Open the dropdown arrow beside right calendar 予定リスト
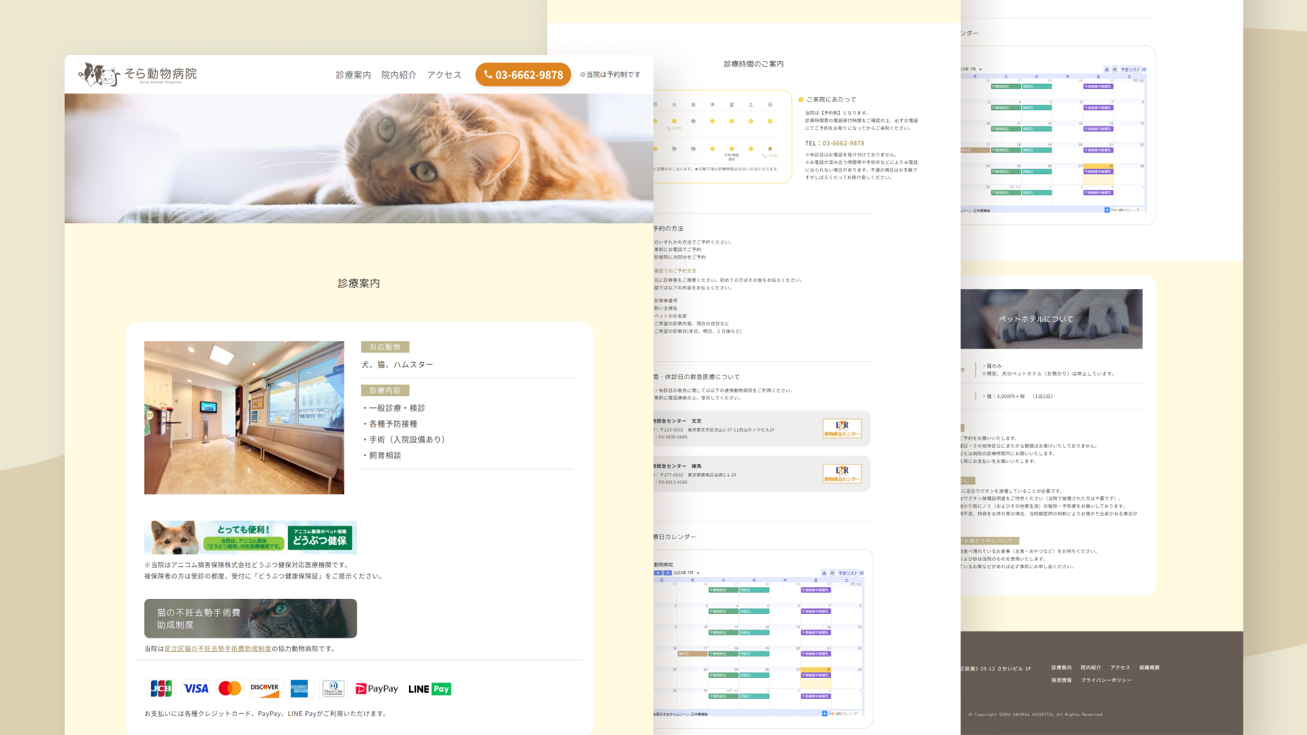 (x=1144, y=69)
